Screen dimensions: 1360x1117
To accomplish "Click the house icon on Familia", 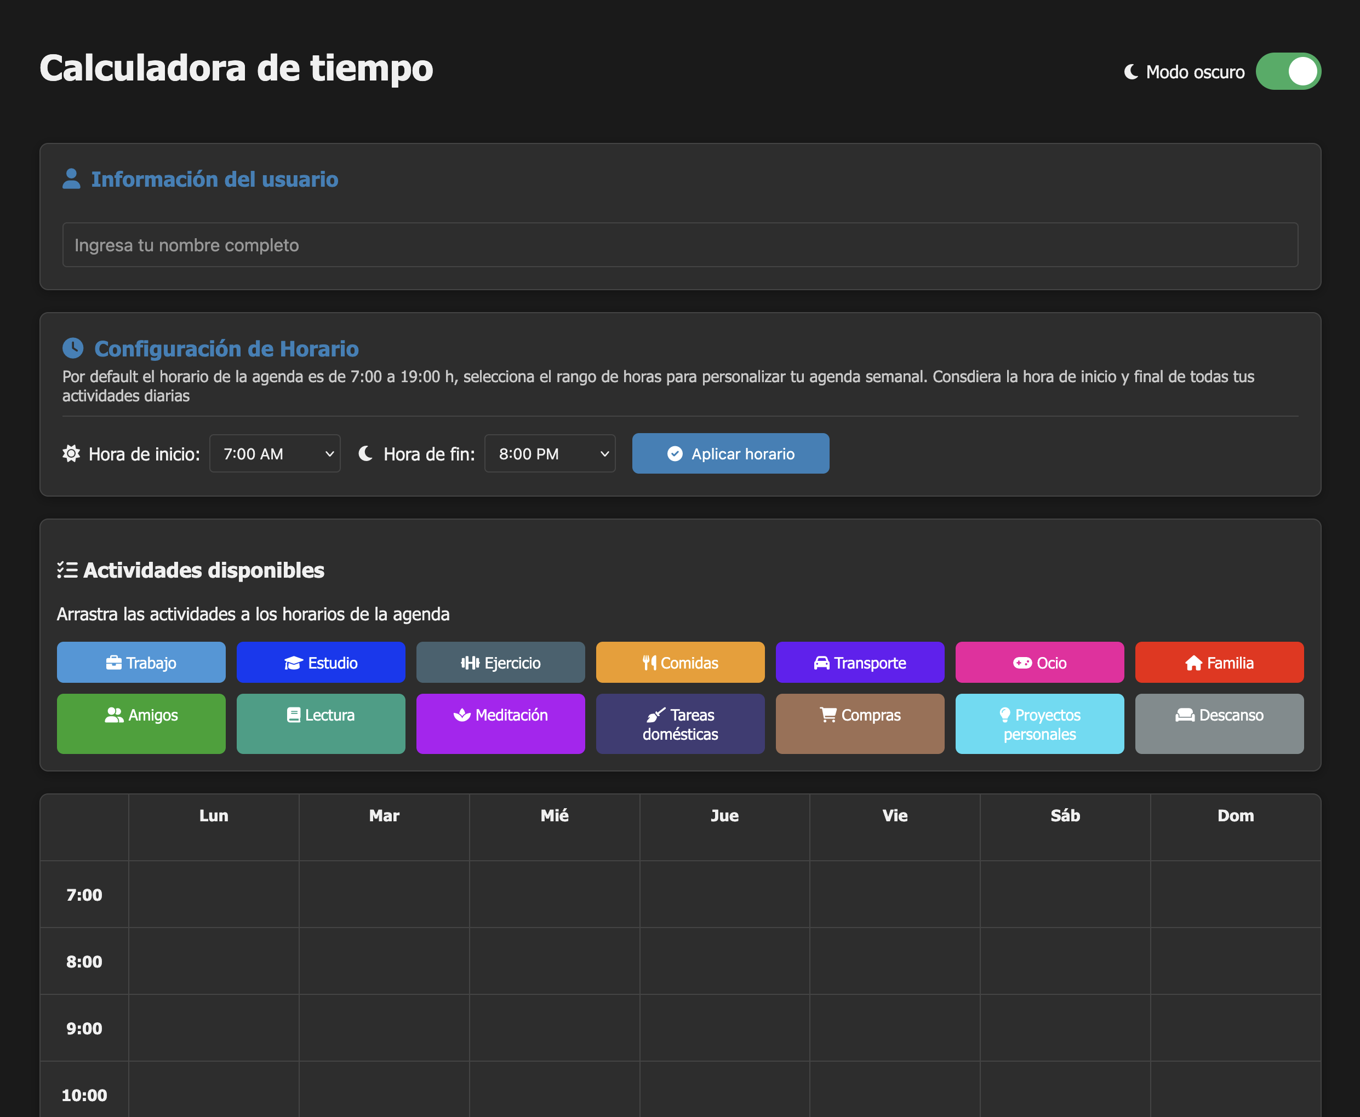I will pos(1193,663).
